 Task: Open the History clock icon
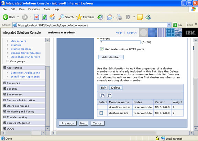click(x=100, y=17)
